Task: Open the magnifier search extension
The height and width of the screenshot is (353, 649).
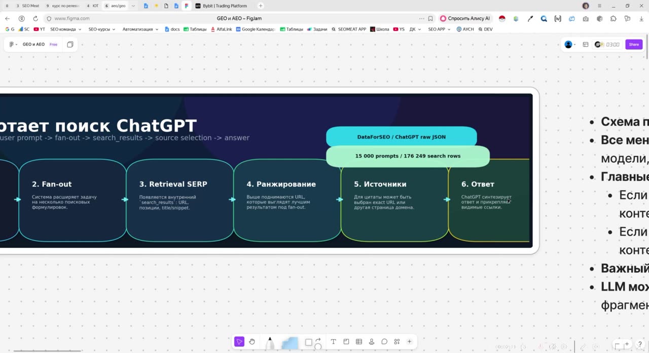Action: coord(544,19)
